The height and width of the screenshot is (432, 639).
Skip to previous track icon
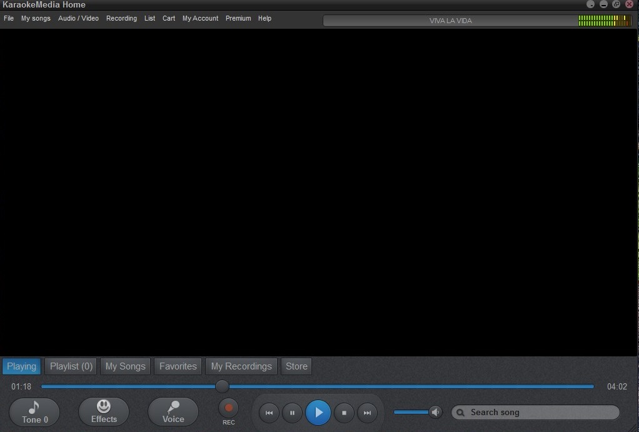point(269,413)
